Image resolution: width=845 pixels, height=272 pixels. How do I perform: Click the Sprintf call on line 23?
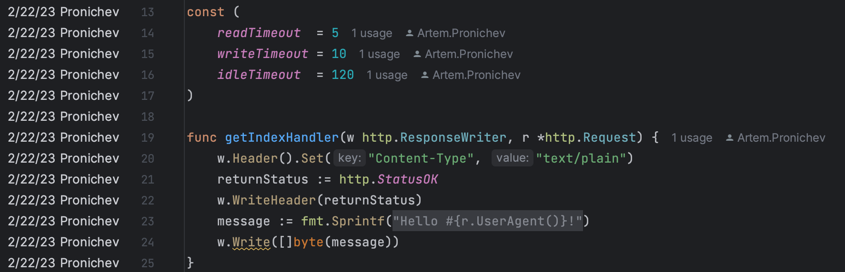358,221
